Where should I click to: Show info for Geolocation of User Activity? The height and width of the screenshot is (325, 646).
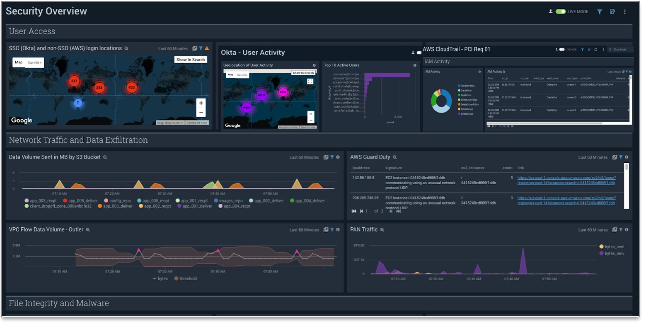click(314, 65)
